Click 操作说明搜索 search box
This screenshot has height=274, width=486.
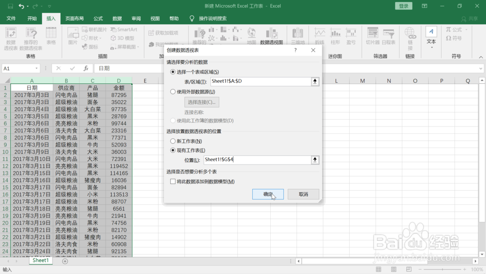click(x=213, y=18)
